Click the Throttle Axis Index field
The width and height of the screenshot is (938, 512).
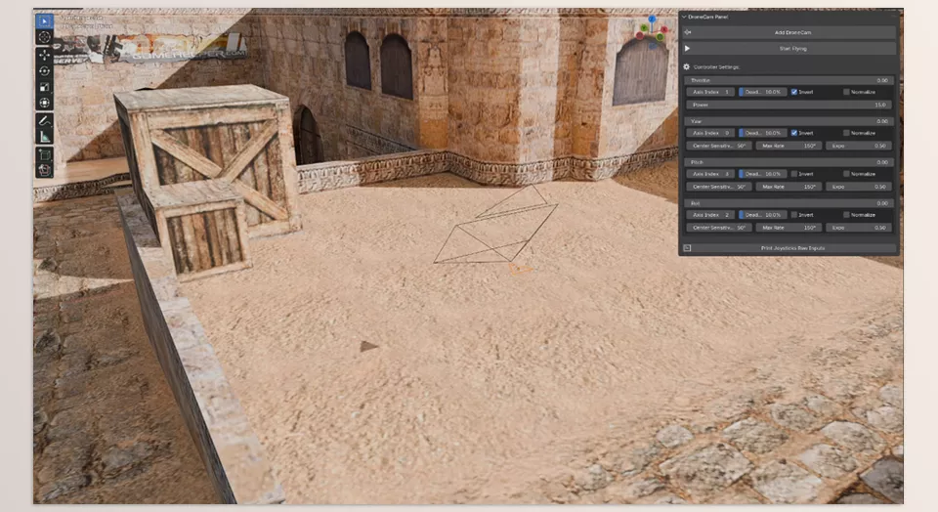click(710, 92)
